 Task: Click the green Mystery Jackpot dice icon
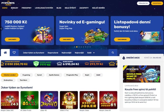coord(36,64)
